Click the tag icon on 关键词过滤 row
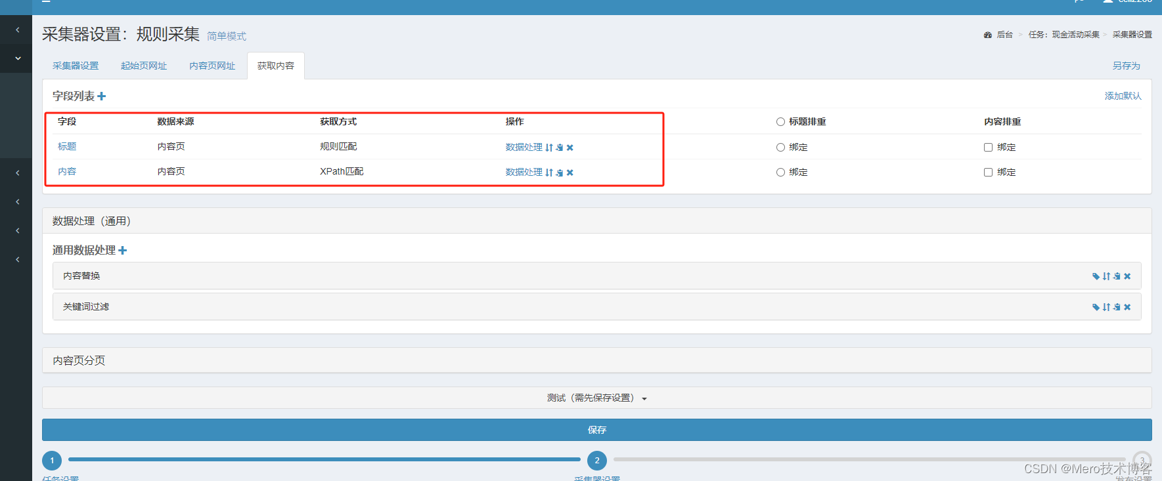Viewport: 1162px width, 481px height. 1096,307
